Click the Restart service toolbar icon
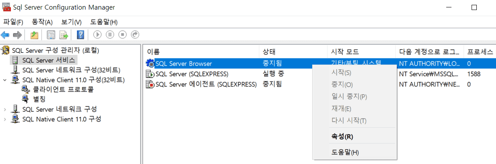The image size is (496, 164). pyautogui.click(x=135, y=35)
